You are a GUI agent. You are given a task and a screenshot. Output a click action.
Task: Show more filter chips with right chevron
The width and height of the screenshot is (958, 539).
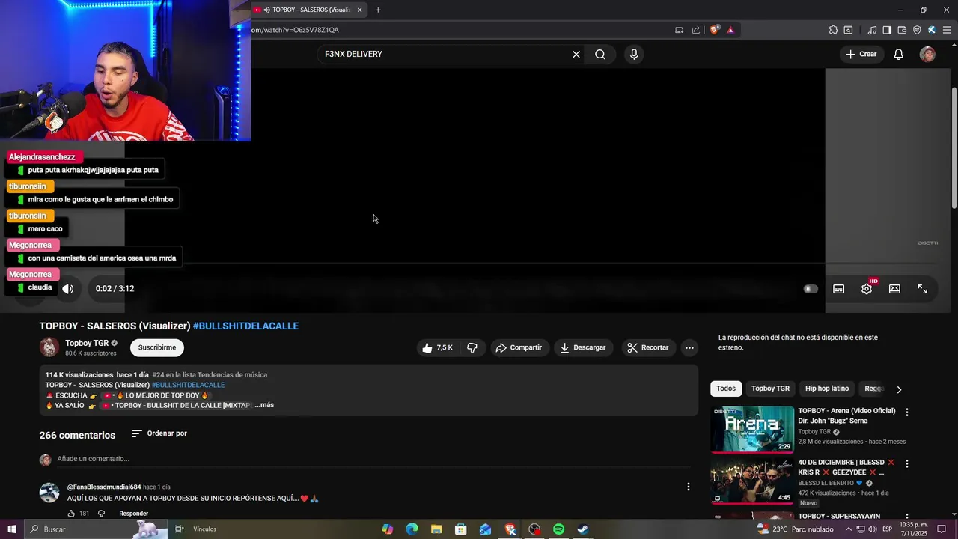(899, 389)
